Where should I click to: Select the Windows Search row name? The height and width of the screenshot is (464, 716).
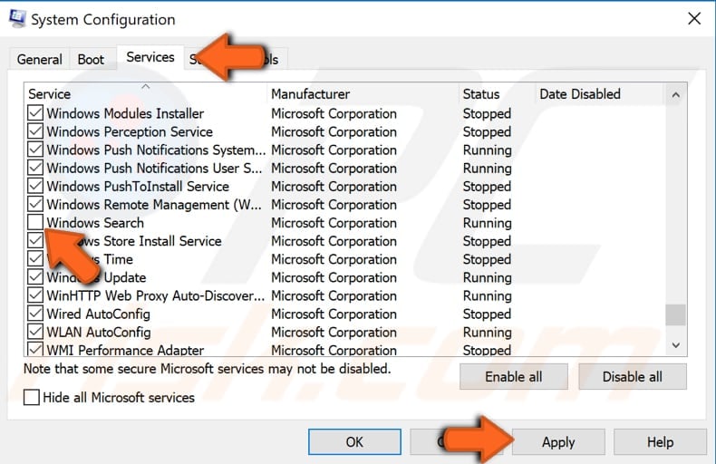(x=95, y=223)
